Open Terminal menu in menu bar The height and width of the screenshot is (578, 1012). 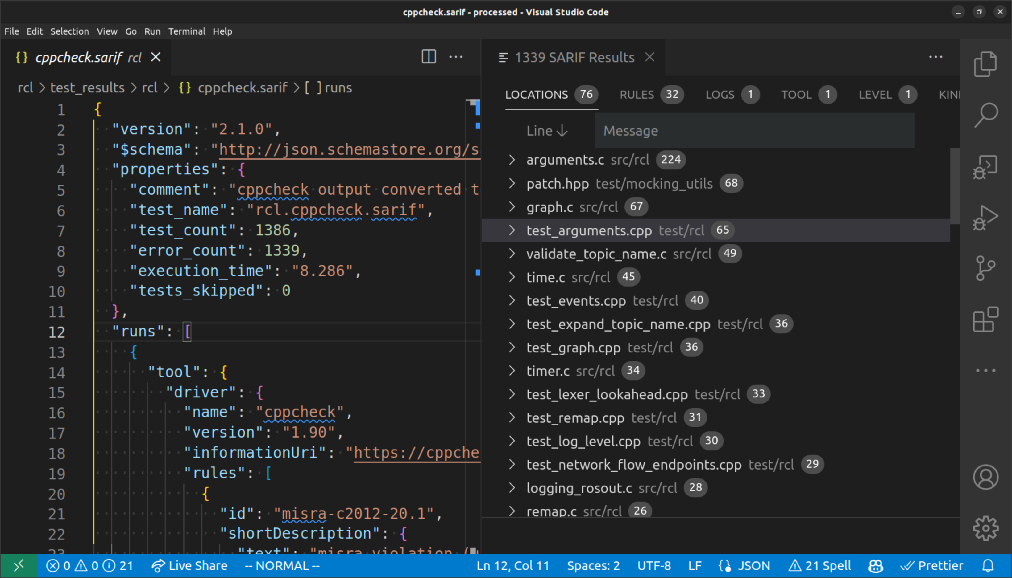pos(187,31)
